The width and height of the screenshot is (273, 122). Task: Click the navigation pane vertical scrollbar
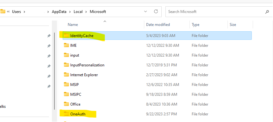(55, 71)
